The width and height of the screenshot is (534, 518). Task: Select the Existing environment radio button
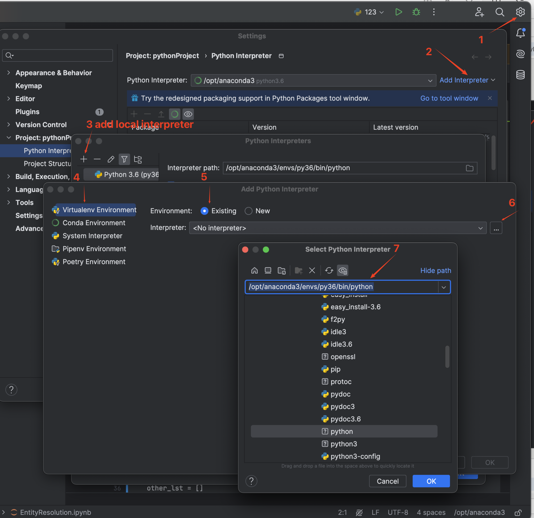coord(204,211)
